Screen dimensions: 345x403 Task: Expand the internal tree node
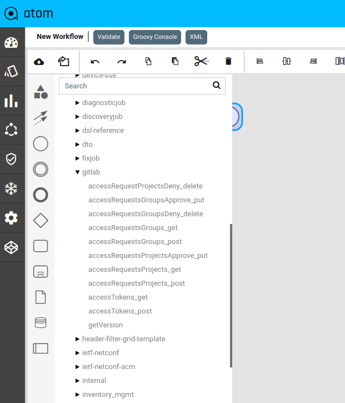tap(77, 381)
